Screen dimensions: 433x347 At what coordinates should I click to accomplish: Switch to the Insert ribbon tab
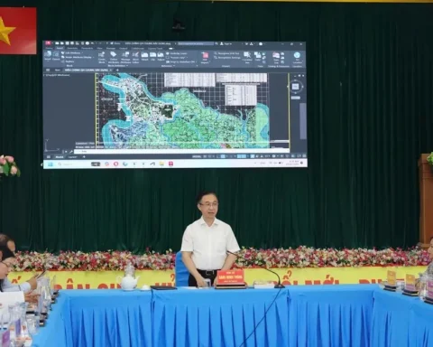pyautogui.click(x=60, y=48)
